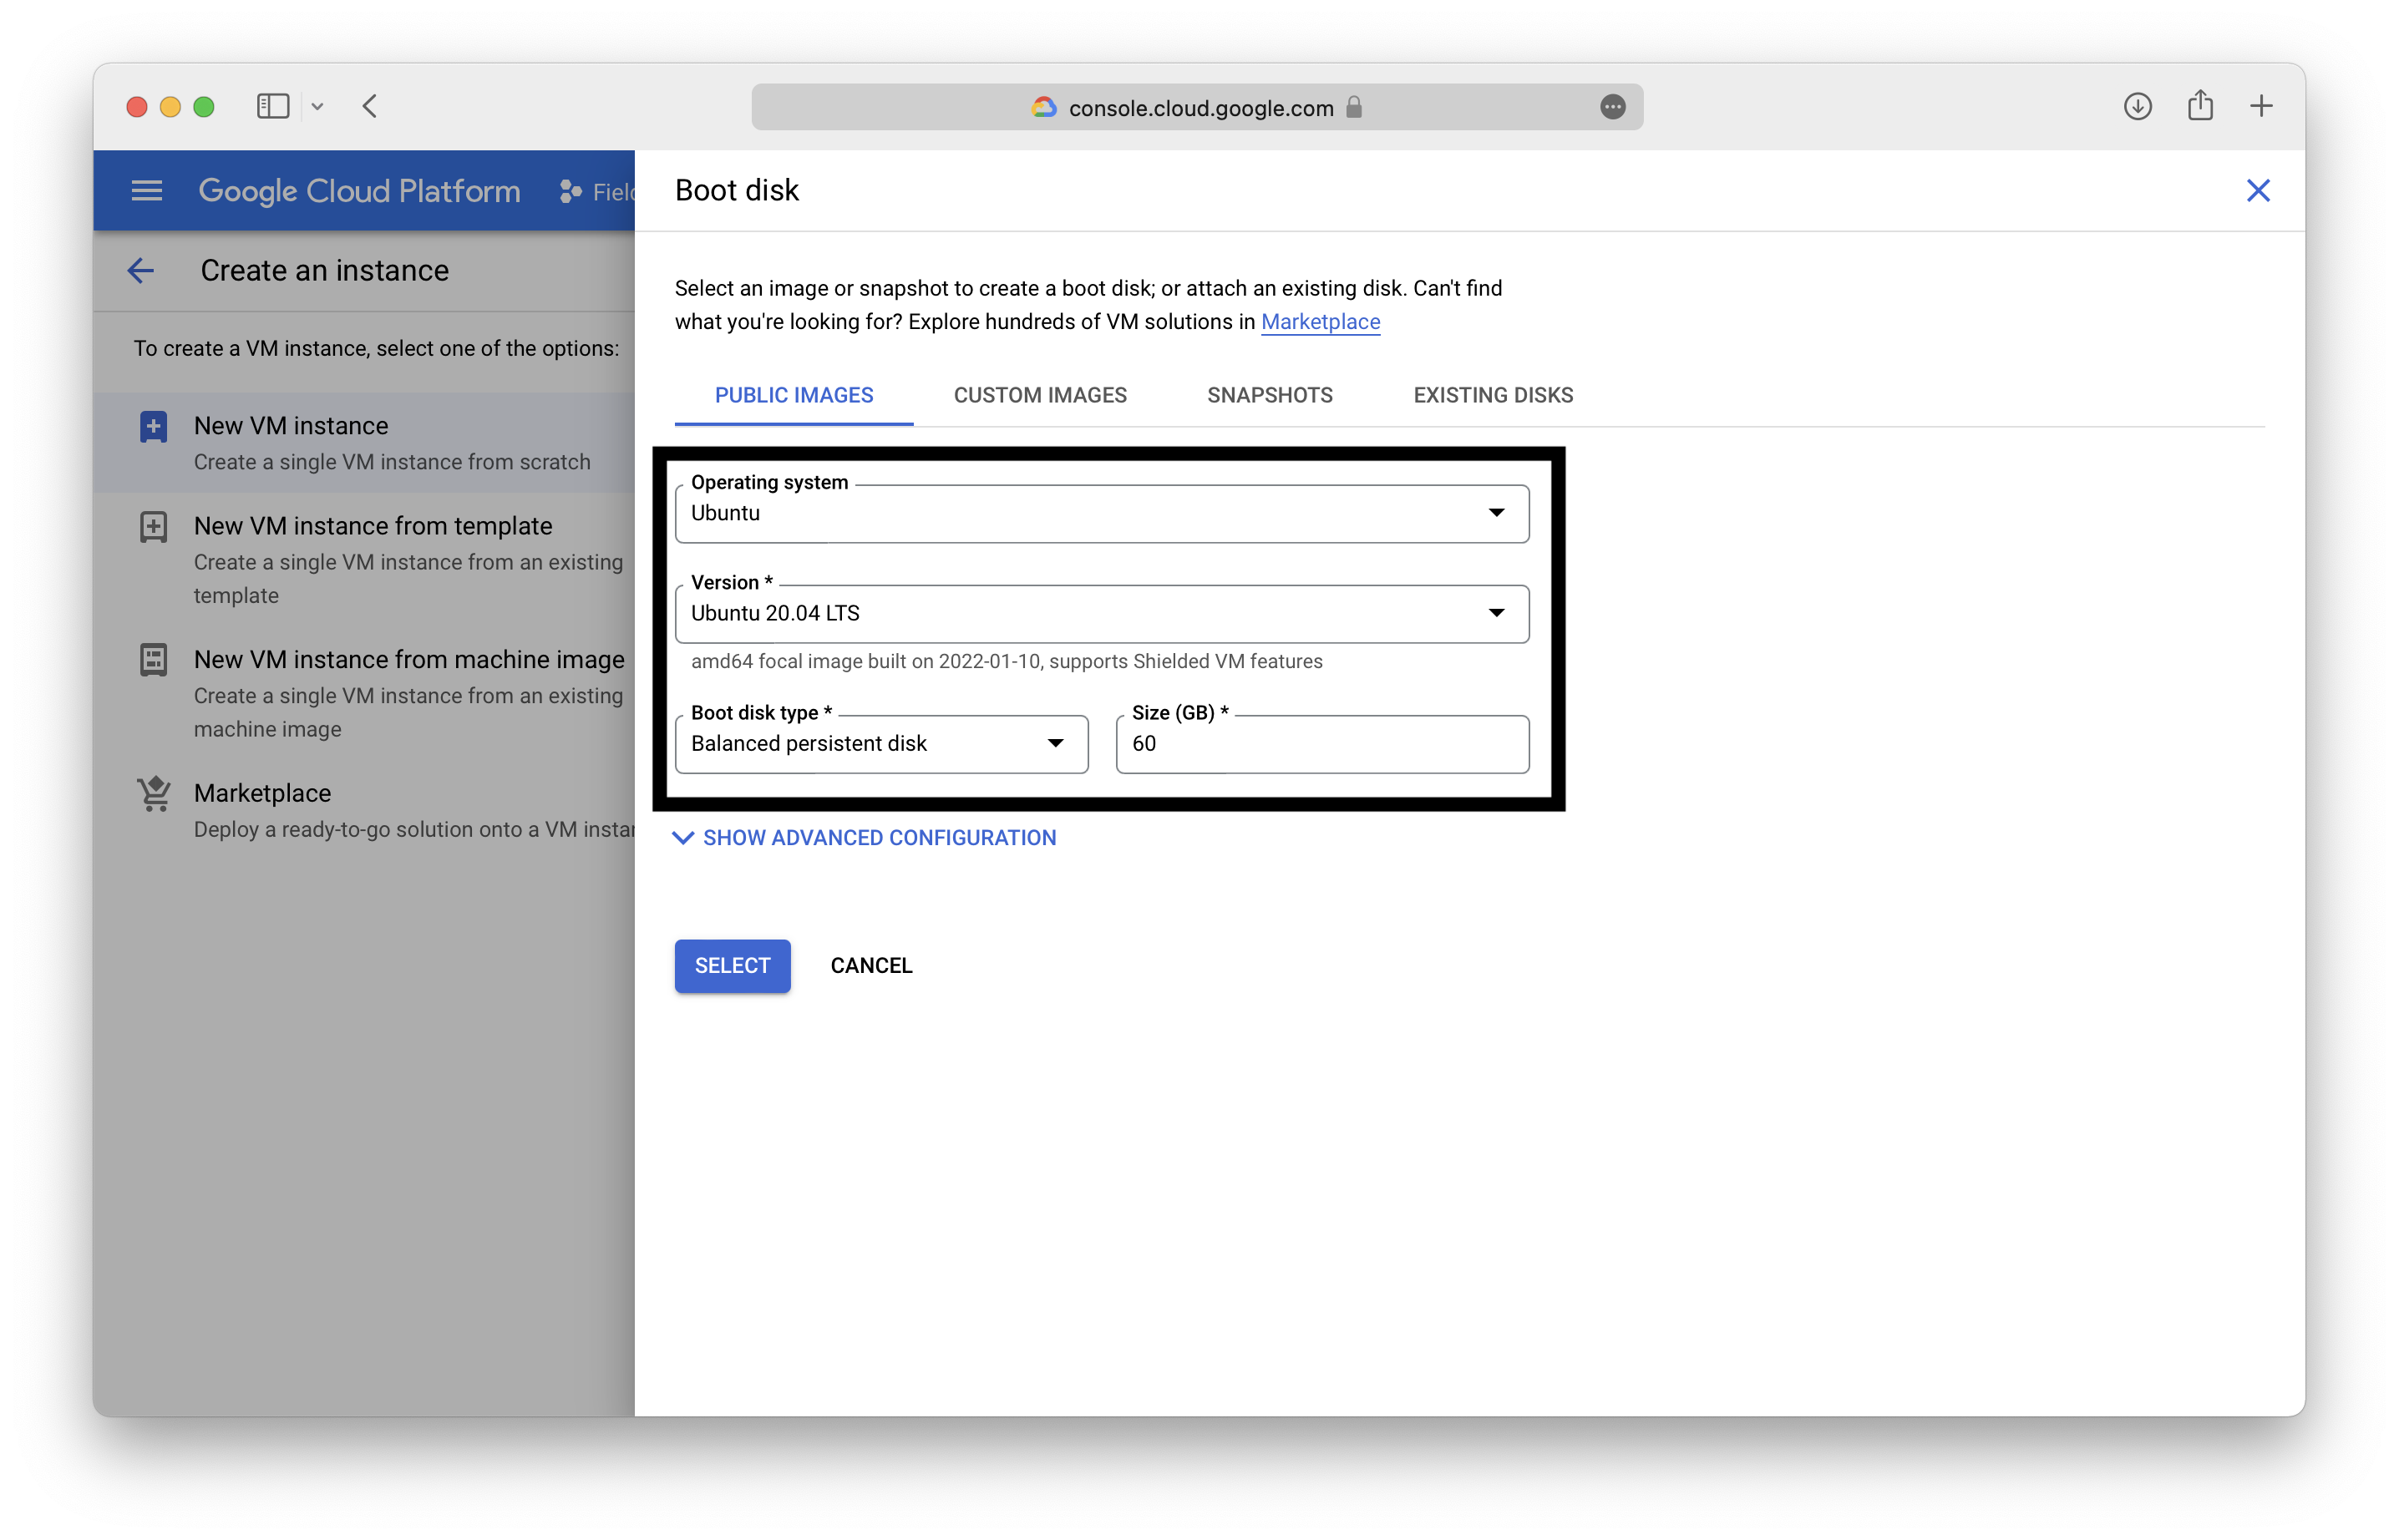This screenshot has width=2399, height=1540.
Task: Select the Marketplace option in sidebar
Action: pyautogui.click(x=364, y=810)
